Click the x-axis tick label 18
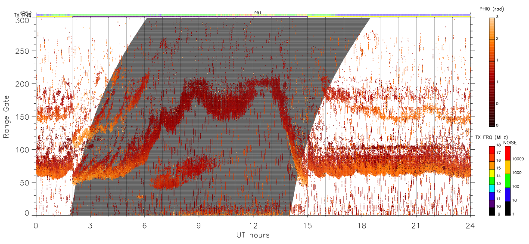The width and height of the screenshot is (529, 244). coord(361,225)
